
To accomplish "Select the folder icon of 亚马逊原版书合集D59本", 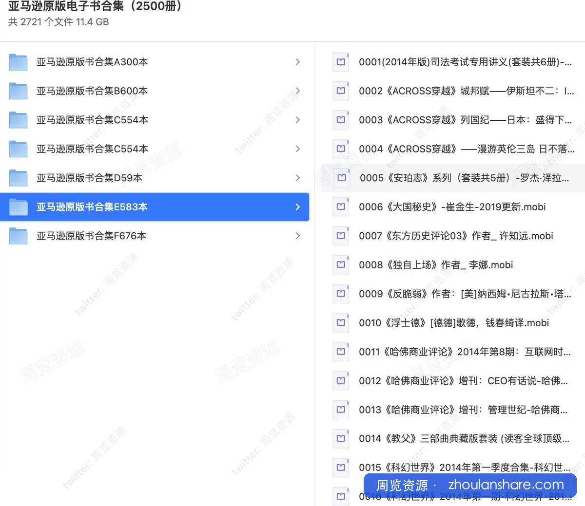I will 19,178.
